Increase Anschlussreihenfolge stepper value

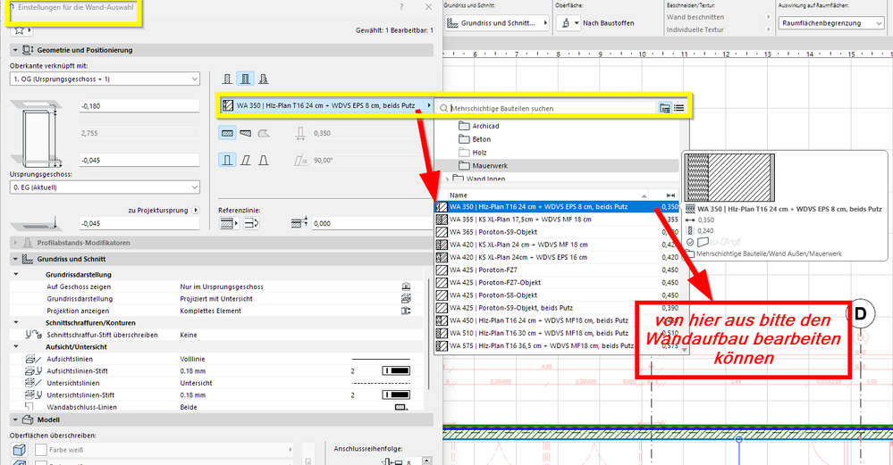(426, 460)
